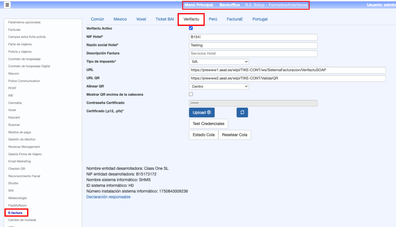Click the NIF Hotel input field
Viewport: 396px width, 227px height.
(x=253, y=37)
